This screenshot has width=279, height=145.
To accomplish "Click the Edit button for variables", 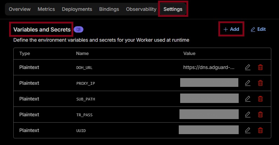I will coord(258,29).
